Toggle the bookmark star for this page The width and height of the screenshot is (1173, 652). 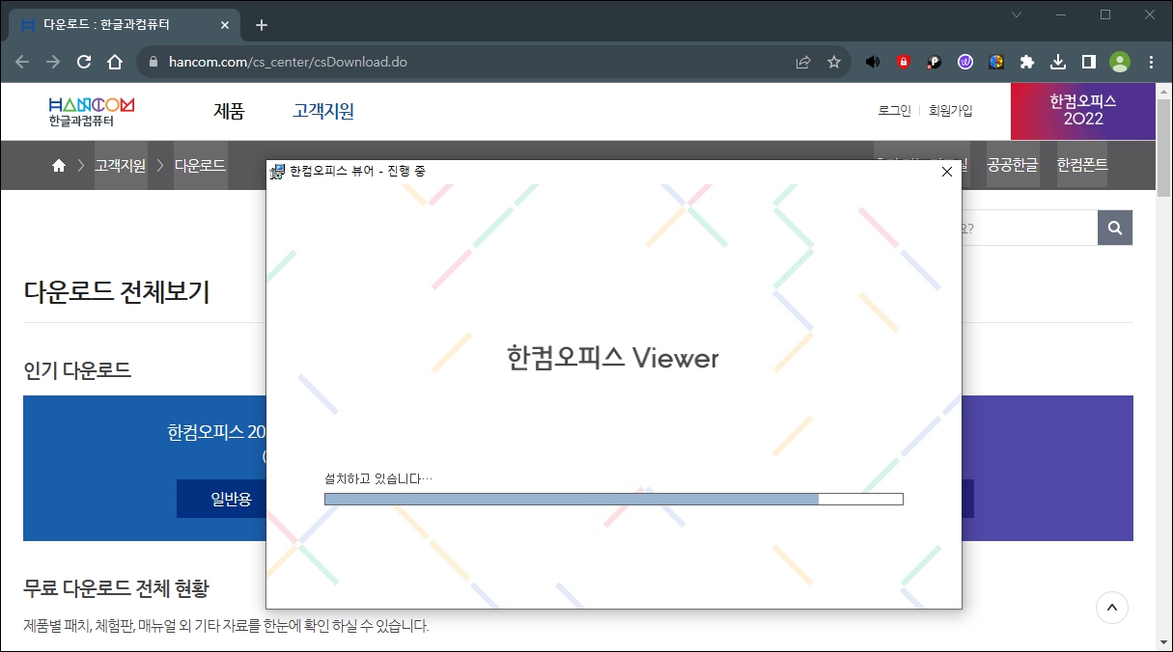click(832, 61)
